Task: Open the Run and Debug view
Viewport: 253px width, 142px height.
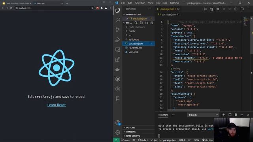Action: [x=118, y=39]
